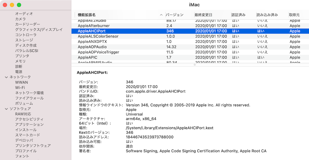Sort by 最終変更日 column header
This screenshot has height=160, width=309.
tap(203, 15)
